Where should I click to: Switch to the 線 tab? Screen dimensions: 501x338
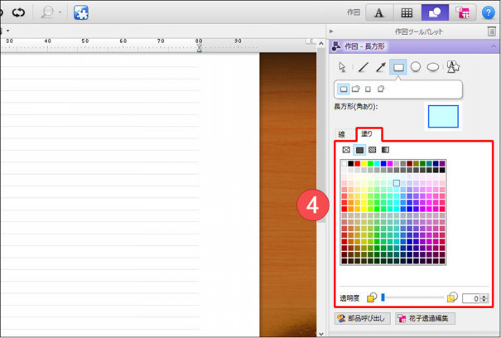[x=342, y=134]
